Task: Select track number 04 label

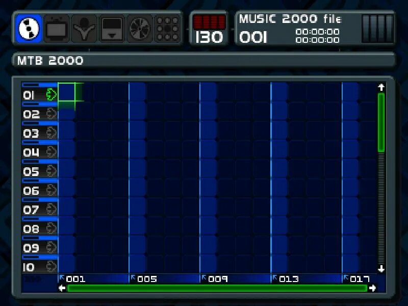Action: (x=31, y=152)
